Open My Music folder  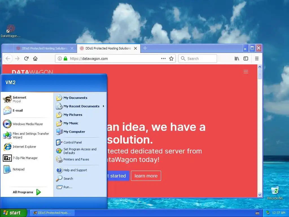point(80,123)
